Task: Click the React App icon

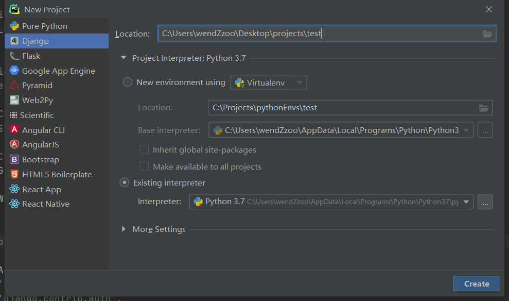Action: pos(14,189)
